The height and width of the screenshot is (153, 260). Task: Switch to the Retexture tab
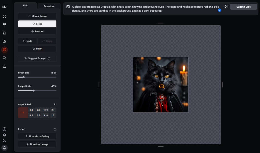tap(49, 6)
